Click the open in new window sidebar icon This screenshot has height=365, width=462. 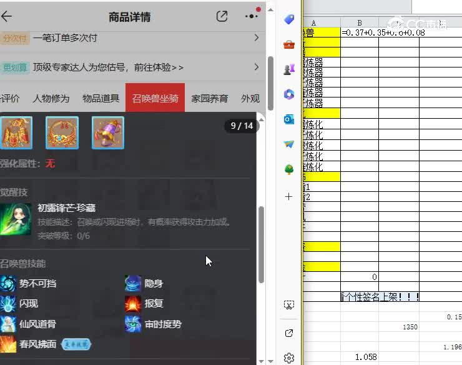[289, 333]
